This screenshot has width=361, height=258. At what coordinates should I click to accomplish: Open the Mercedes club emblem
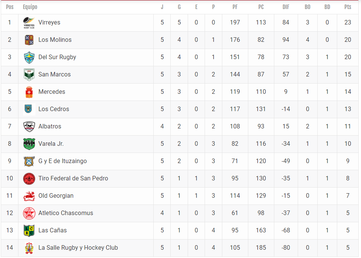click(x=29, y=92)
